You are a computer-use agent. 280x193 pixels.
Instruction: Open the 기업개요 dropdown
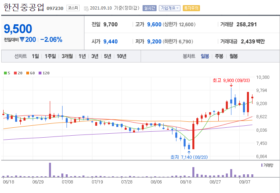(x=169, y=8)
